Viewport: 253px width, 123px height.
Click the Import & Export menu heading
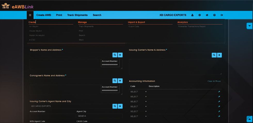point(136,22)
